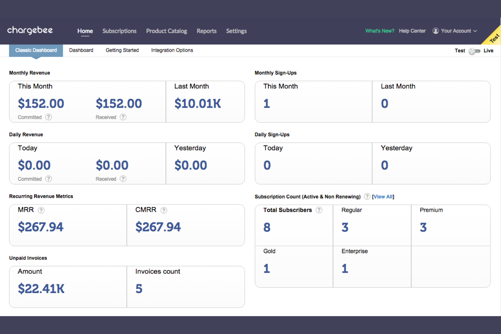Click the Your Account user avatar icon
The height and width of the screenshot is (334, 501).
point(436,31)
